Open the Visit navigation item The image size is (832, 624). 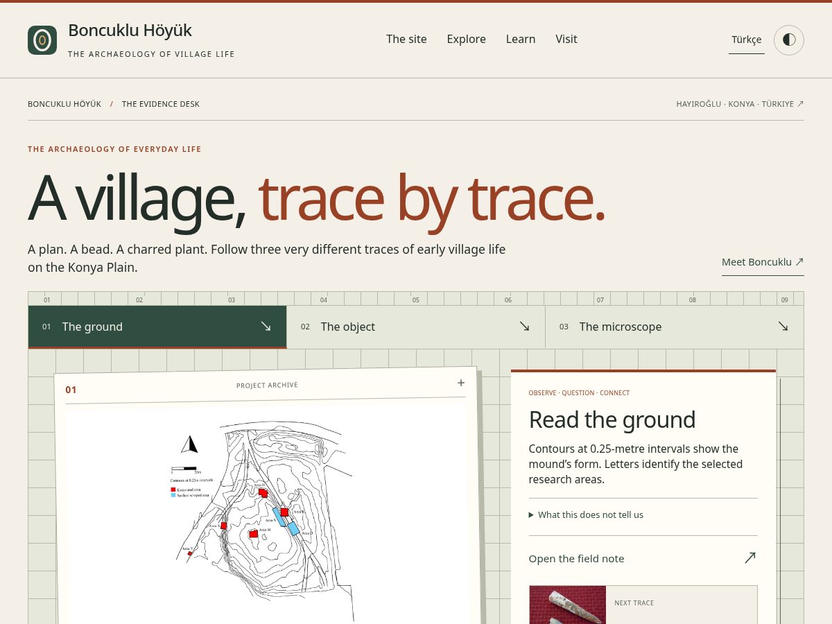[566, 39]
